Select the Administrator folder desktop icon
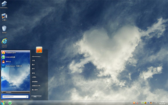168x105 pixels. coord(4,4)
